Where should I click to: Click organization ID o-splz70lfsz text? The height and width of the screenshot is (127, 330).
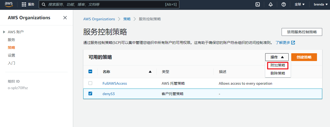pos(18,88)
